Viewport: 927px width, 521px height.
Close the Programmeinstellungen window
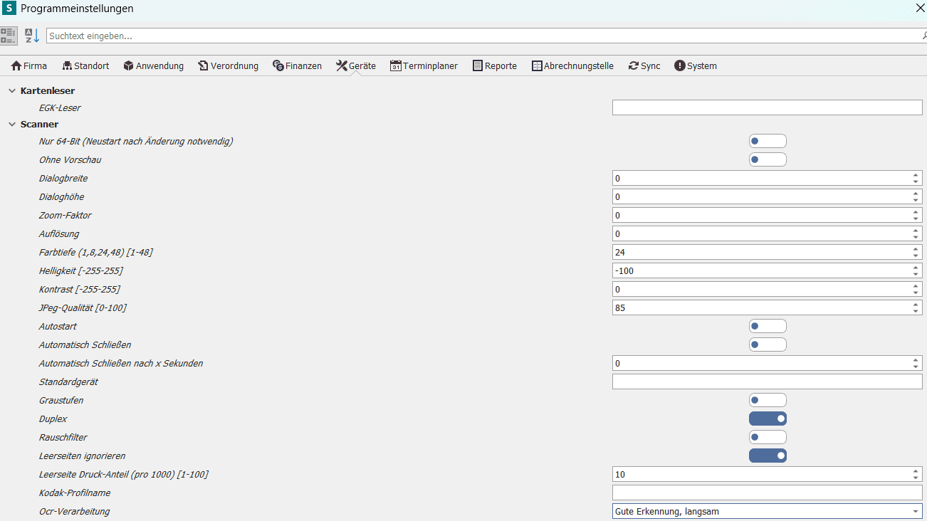(919, 9)
